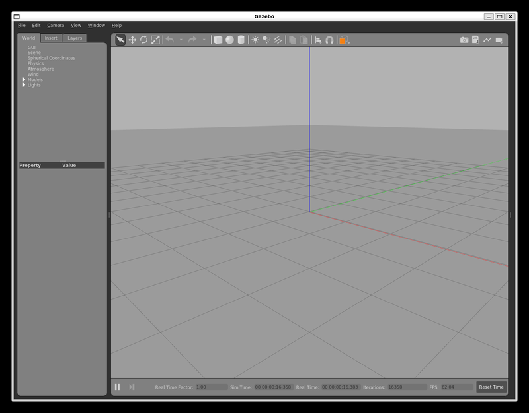
Task: Click the paste icon in toolbar
Action: [x=304, y=40]
